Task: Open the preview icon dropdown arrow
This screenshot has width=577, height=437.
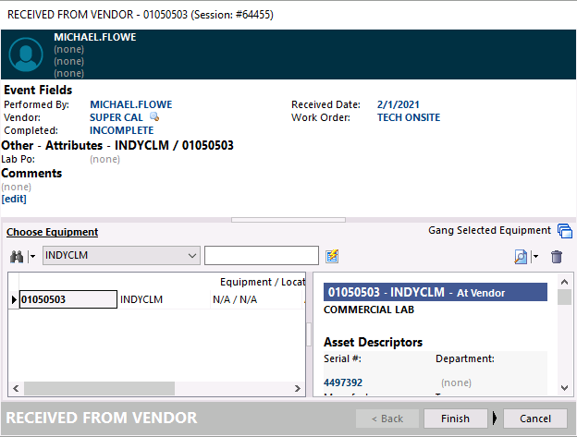Action: (x=535, y=257)
